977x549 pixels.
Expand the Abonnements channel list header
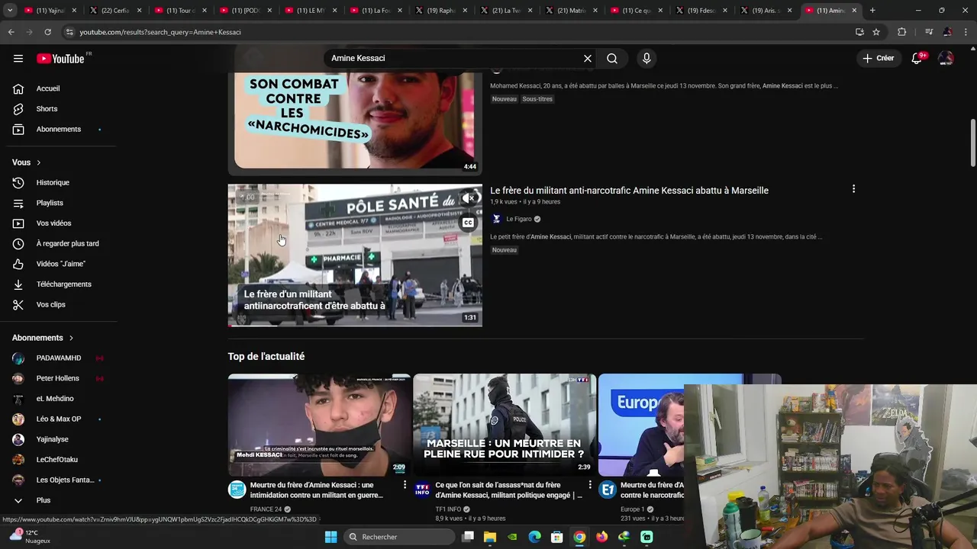point(43,338)
